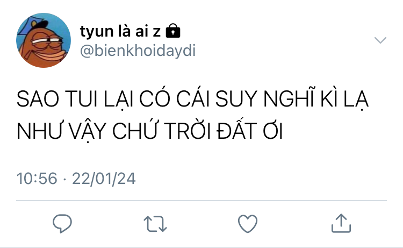This screenshot has width=403, height=248.
Task: Open profile via name "tyun là ai z"
Action: (x=120, y=31)
